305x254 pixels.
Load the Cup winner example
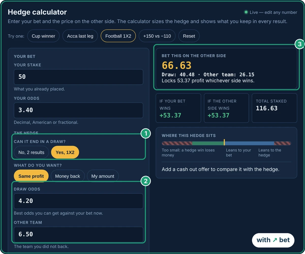tap(43, 36)
